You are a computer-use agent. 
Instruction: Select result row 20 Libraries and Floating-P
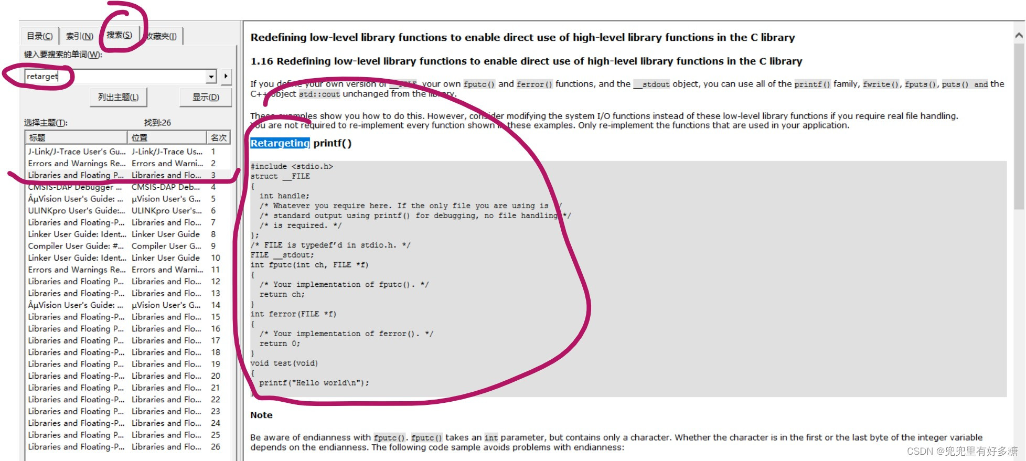coord(127,376)
